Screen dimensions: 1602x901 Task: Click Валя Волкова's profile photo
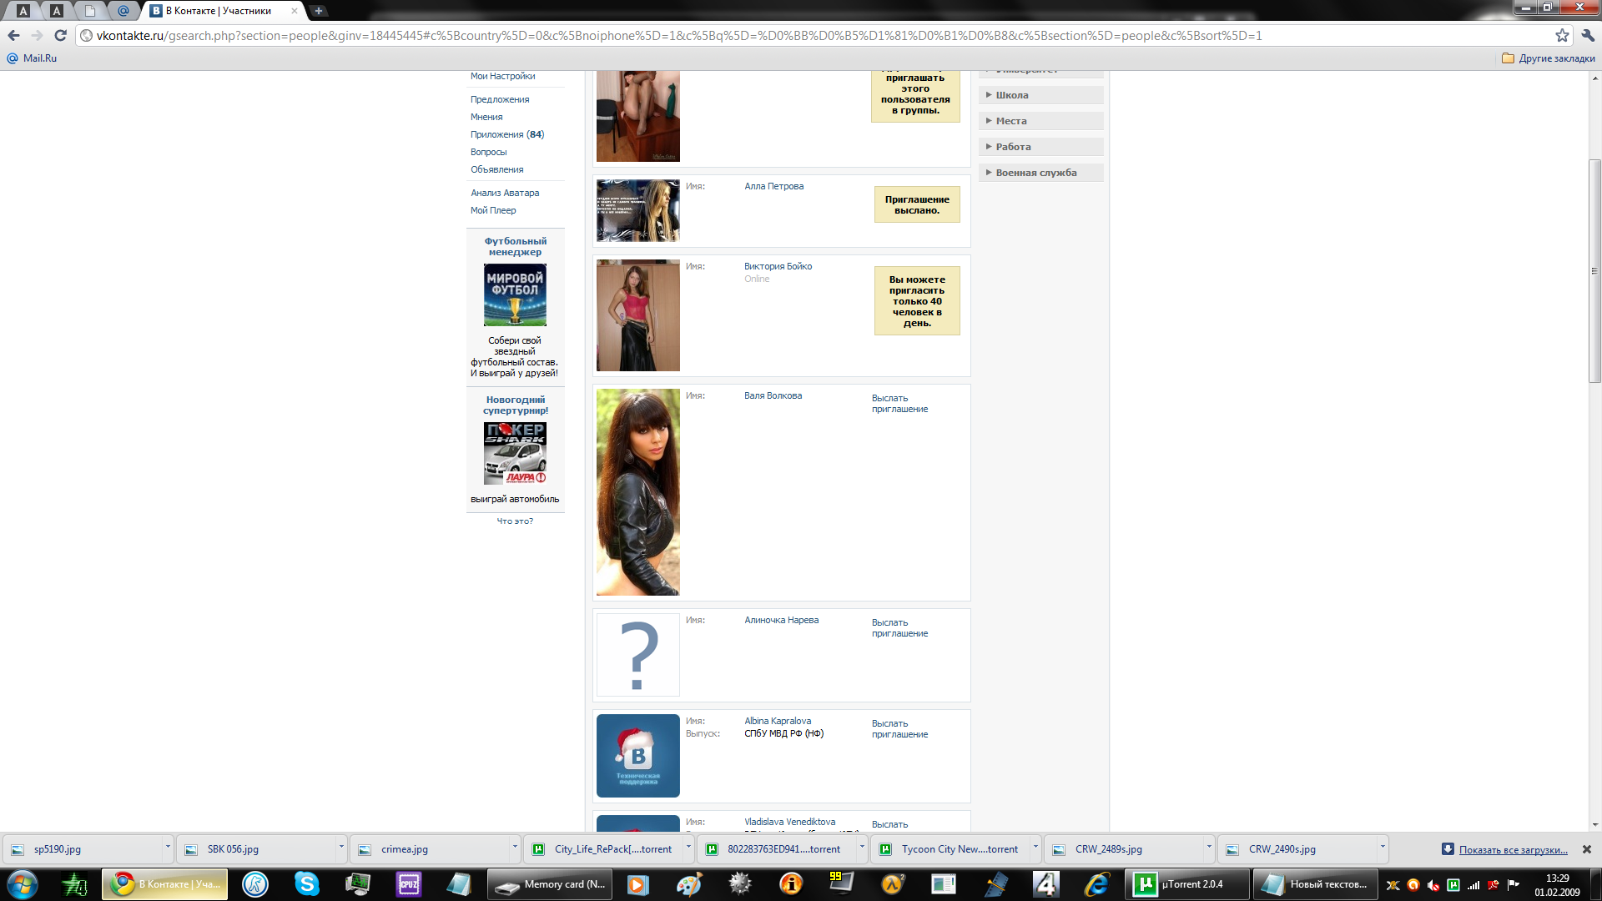pyautogui.click(x=637, y=491)
